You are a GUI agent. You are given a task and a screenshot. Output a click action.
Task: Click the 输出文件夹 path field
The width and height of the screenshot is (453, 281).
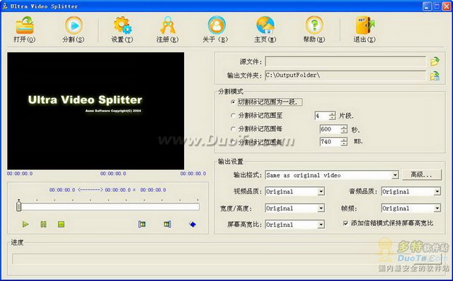tap(345, 76)
